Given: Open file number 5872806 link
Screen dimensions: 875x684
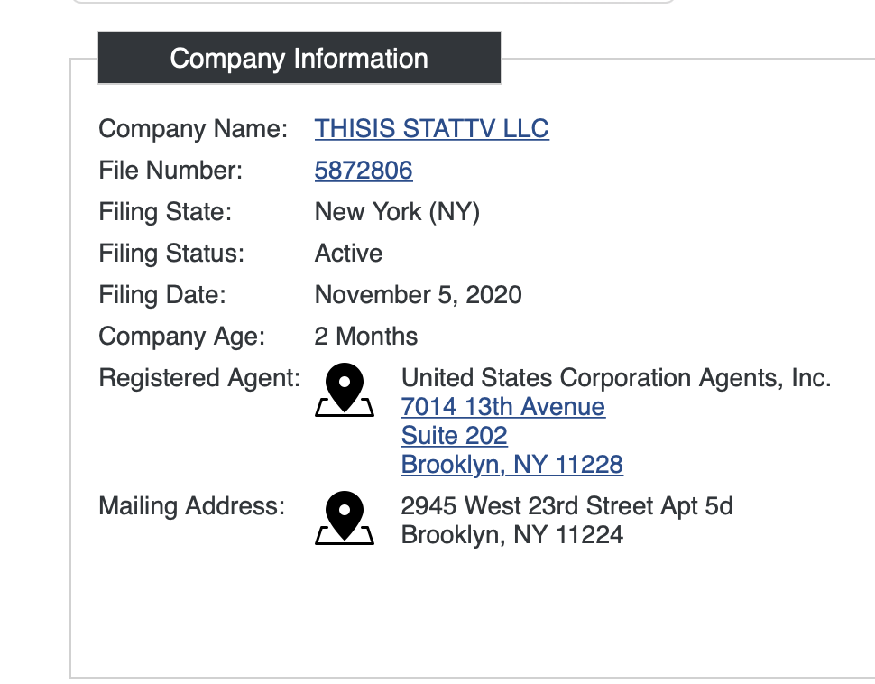Looking at the screenshot, I should 364,171.
